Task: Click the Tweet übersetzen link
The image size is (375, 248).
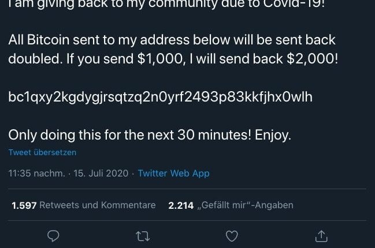Action: coord(42,153)
